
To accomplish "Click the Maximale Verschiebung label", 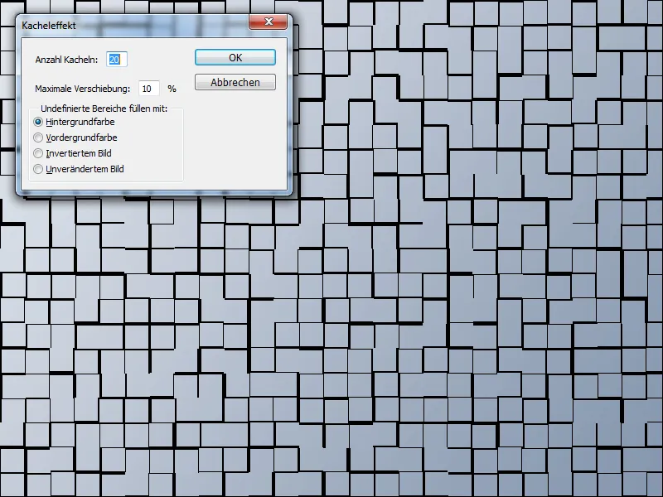I will point(82,89).
